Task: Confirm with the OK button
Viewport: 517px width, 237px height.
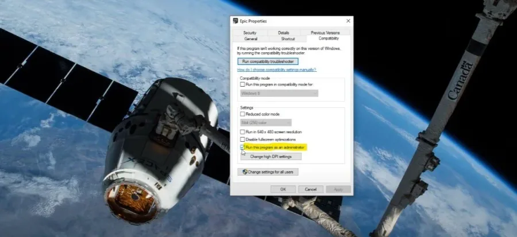Action: [x=283, y=189]
